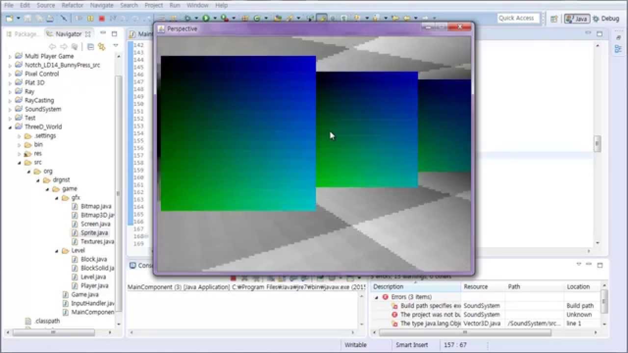This screenshot has width=628, height=353.
Task: Toggle Link with Editor in Navigator
Action: pos(102,47)
